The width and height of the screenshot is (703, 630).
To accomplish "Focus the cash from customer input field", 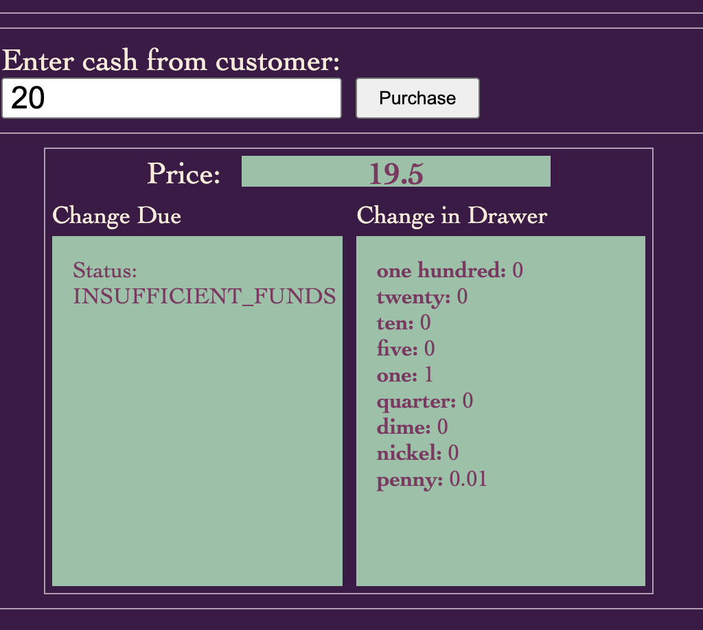I will tap(172, 98).
